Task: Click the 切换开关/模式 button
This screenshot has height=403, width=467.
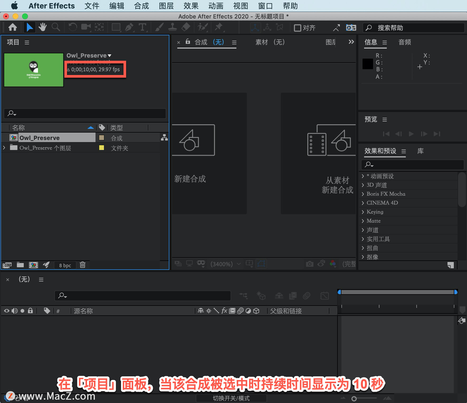Action: (x=231, y=398)
